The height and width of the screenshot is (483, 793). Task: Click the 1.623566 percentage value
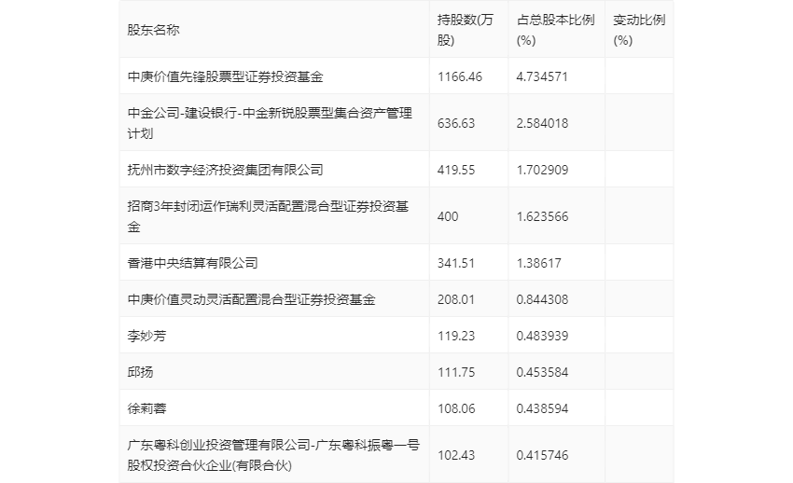[x=542, y=216]
